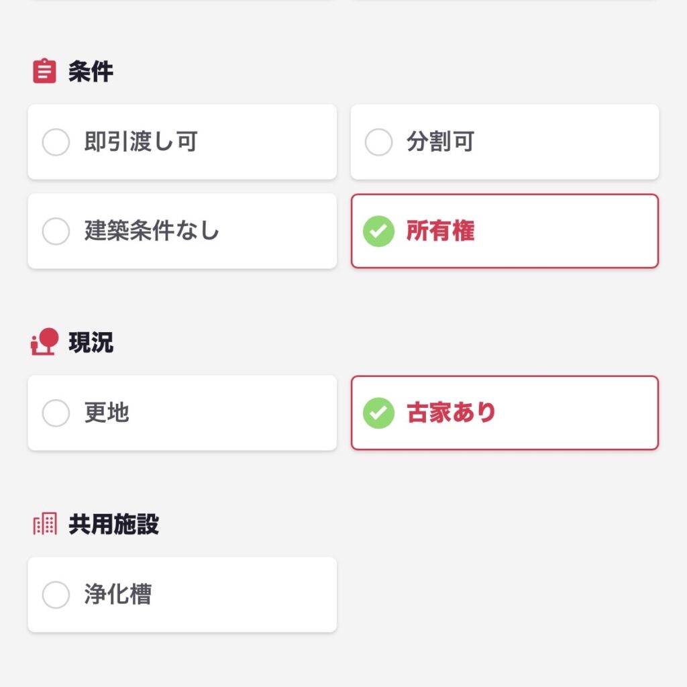Viewport: 687px width, 687px height.
Task: Choose the 分割可 option card
Action: tap(505, 142)
